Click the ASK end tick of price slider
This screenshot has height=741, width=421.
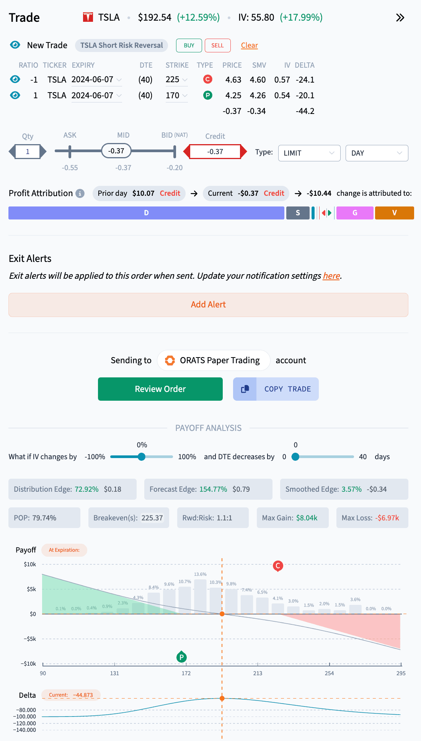(70, 151)
